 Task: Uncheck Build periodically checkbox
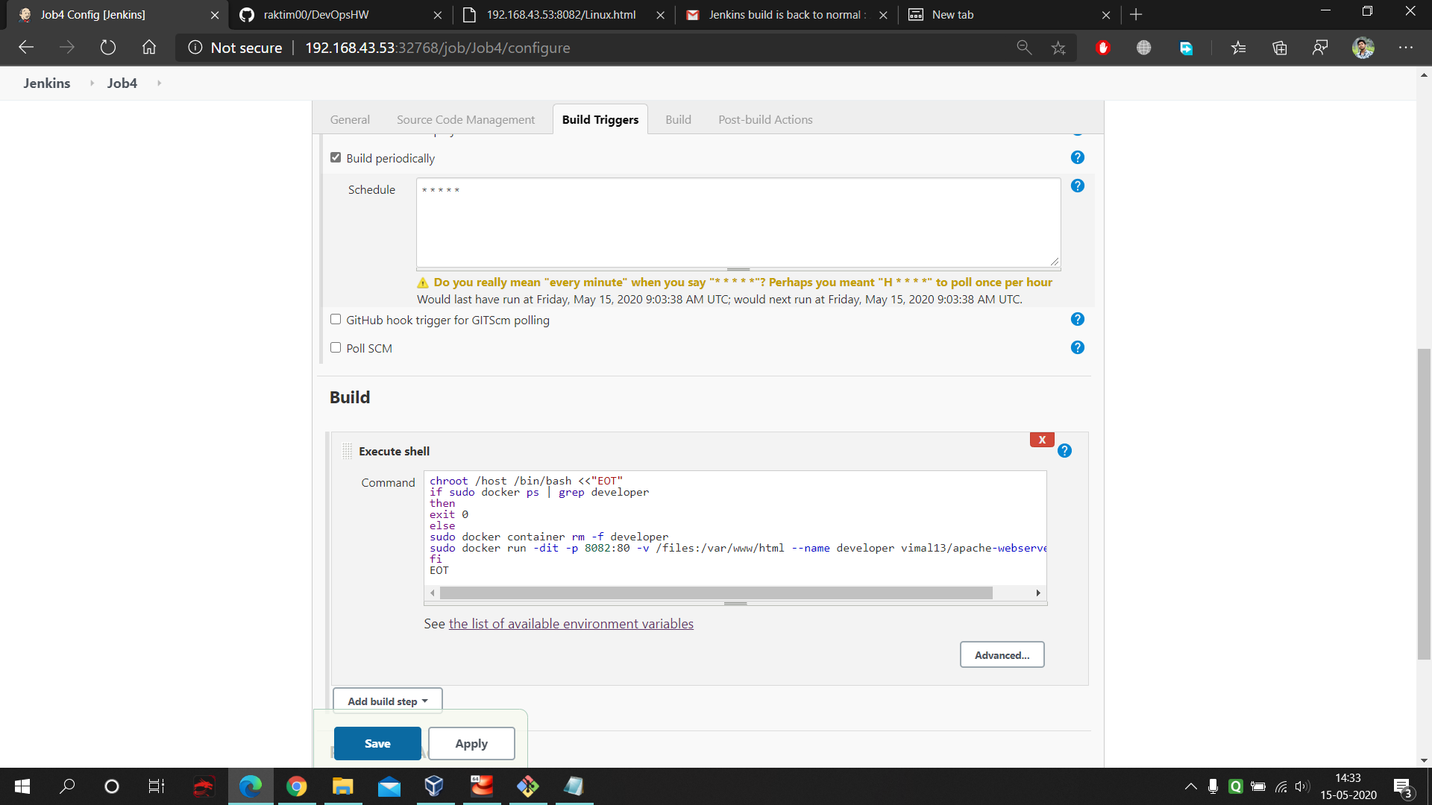tap(336, 157)
